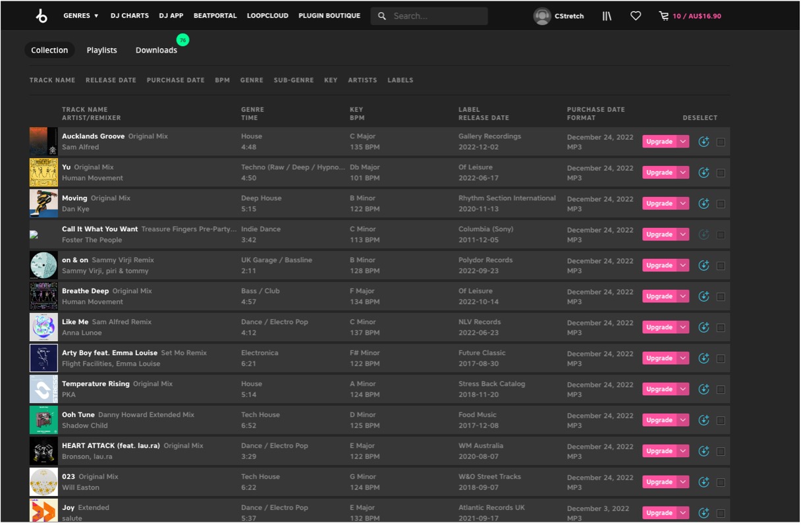Switch to the Collection tab

49,50
